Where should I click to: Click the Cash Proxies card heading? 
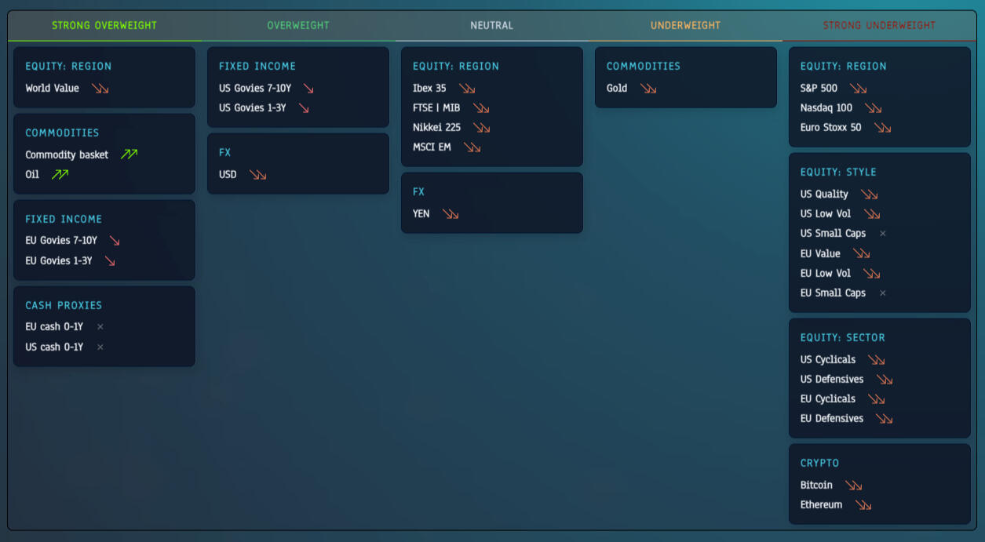click(64, 305)
